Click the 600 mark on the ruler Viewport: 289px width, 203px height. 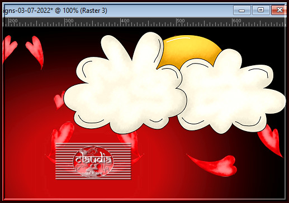(x=236, y=21)
